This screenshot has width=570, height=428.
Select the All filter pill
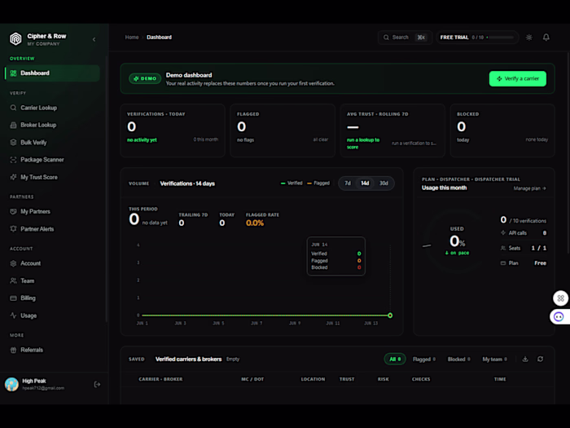(395, 360)
